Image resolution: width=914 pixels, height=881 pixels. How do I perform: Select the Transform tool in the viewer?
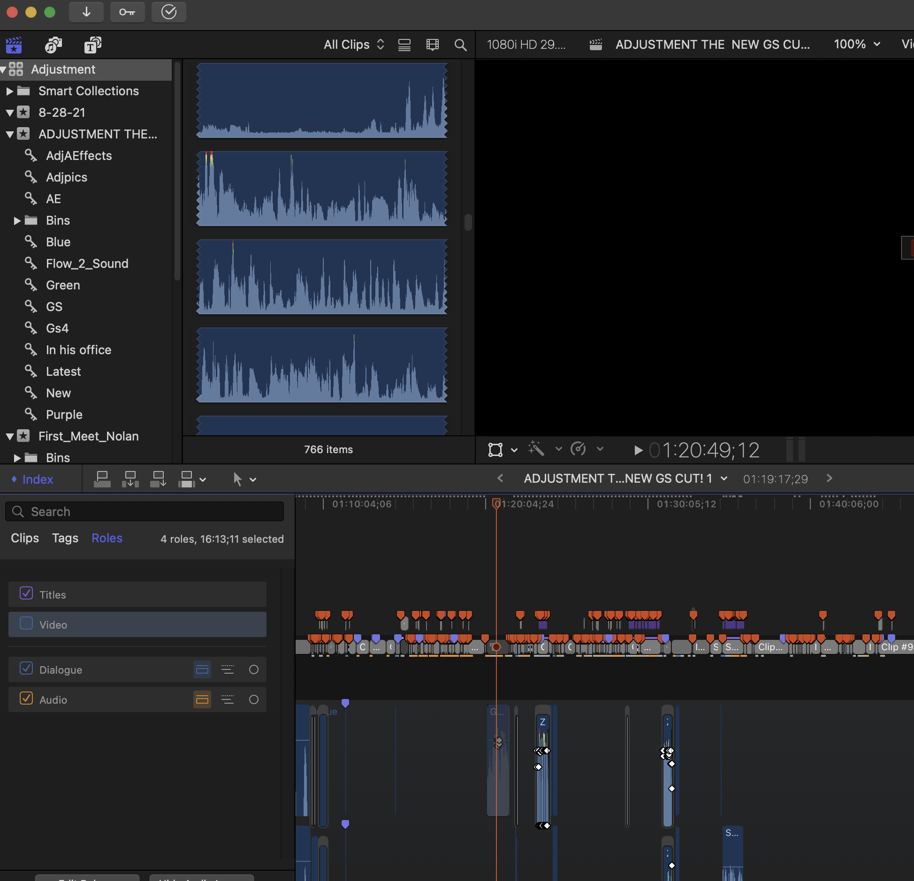click(496, 449)
